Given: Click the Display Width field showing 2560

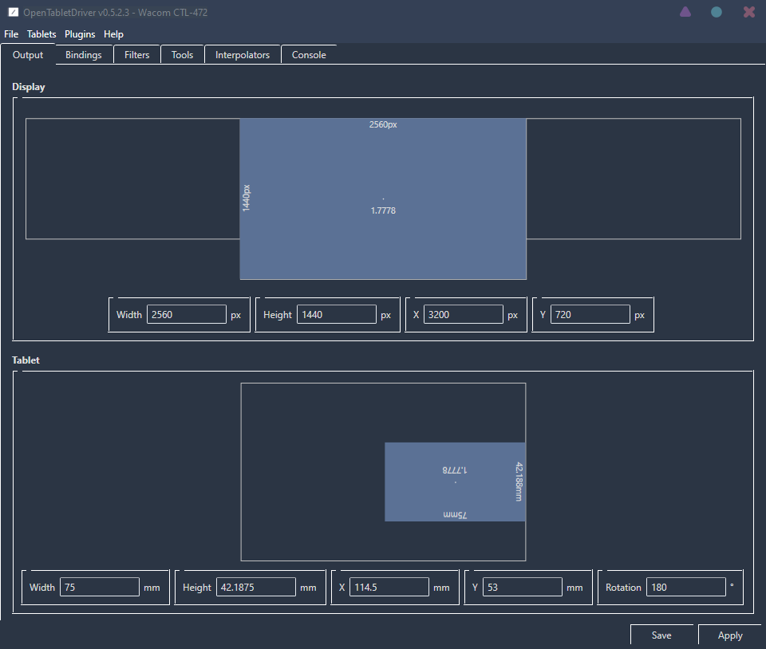Looking at the screenshot, I should 187,315.
